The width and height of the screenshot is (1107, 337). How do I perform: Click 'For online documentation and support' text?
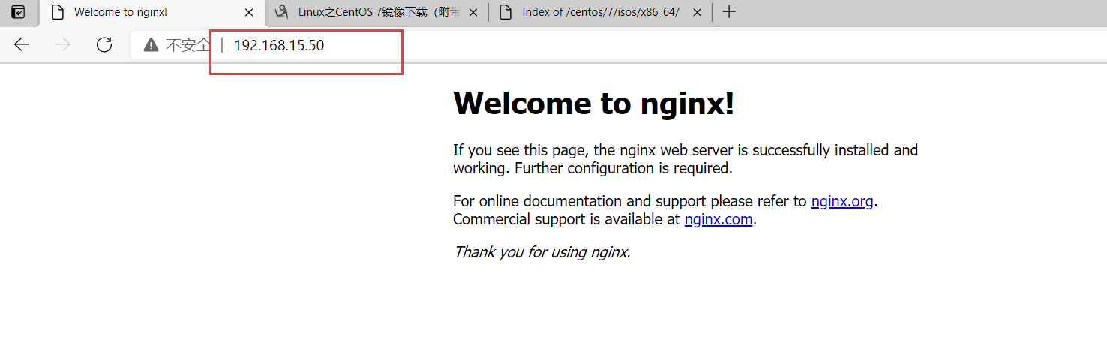630,201
